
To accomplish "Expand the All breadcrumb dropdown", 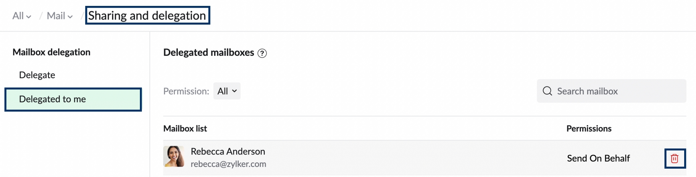I will [x=22, y=16].
